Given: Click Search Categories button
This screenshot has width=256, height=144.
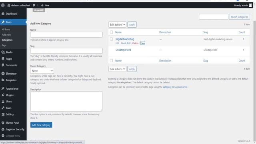Looking at the screenshot, I should (x=239, y=17).
